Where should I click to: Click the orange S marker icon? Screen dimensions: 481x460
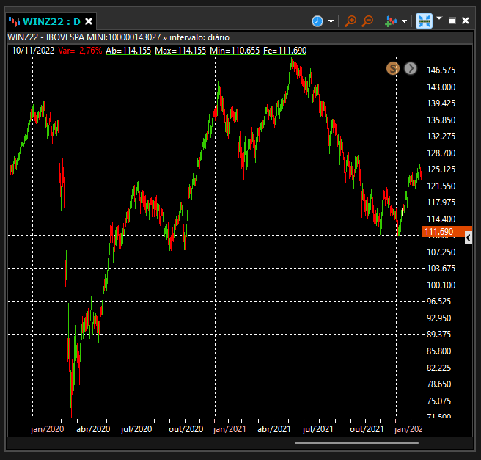click(x=393, y=68)
